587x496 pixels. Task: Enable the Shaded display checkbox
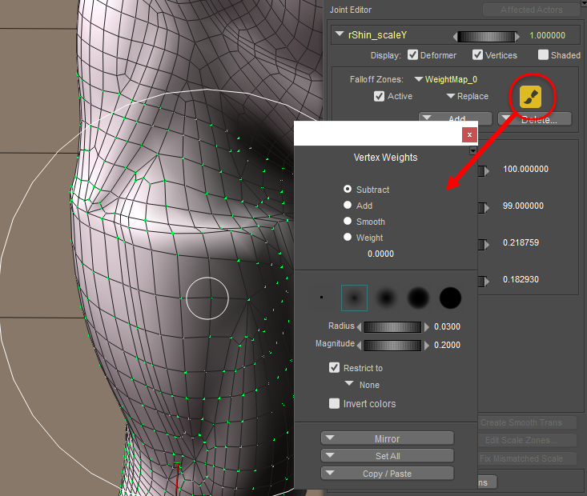coord(544,55)
